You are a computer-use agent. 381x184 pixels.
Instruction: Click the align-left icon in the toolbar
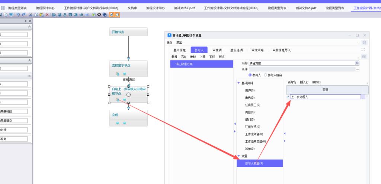tap(54, 15)
